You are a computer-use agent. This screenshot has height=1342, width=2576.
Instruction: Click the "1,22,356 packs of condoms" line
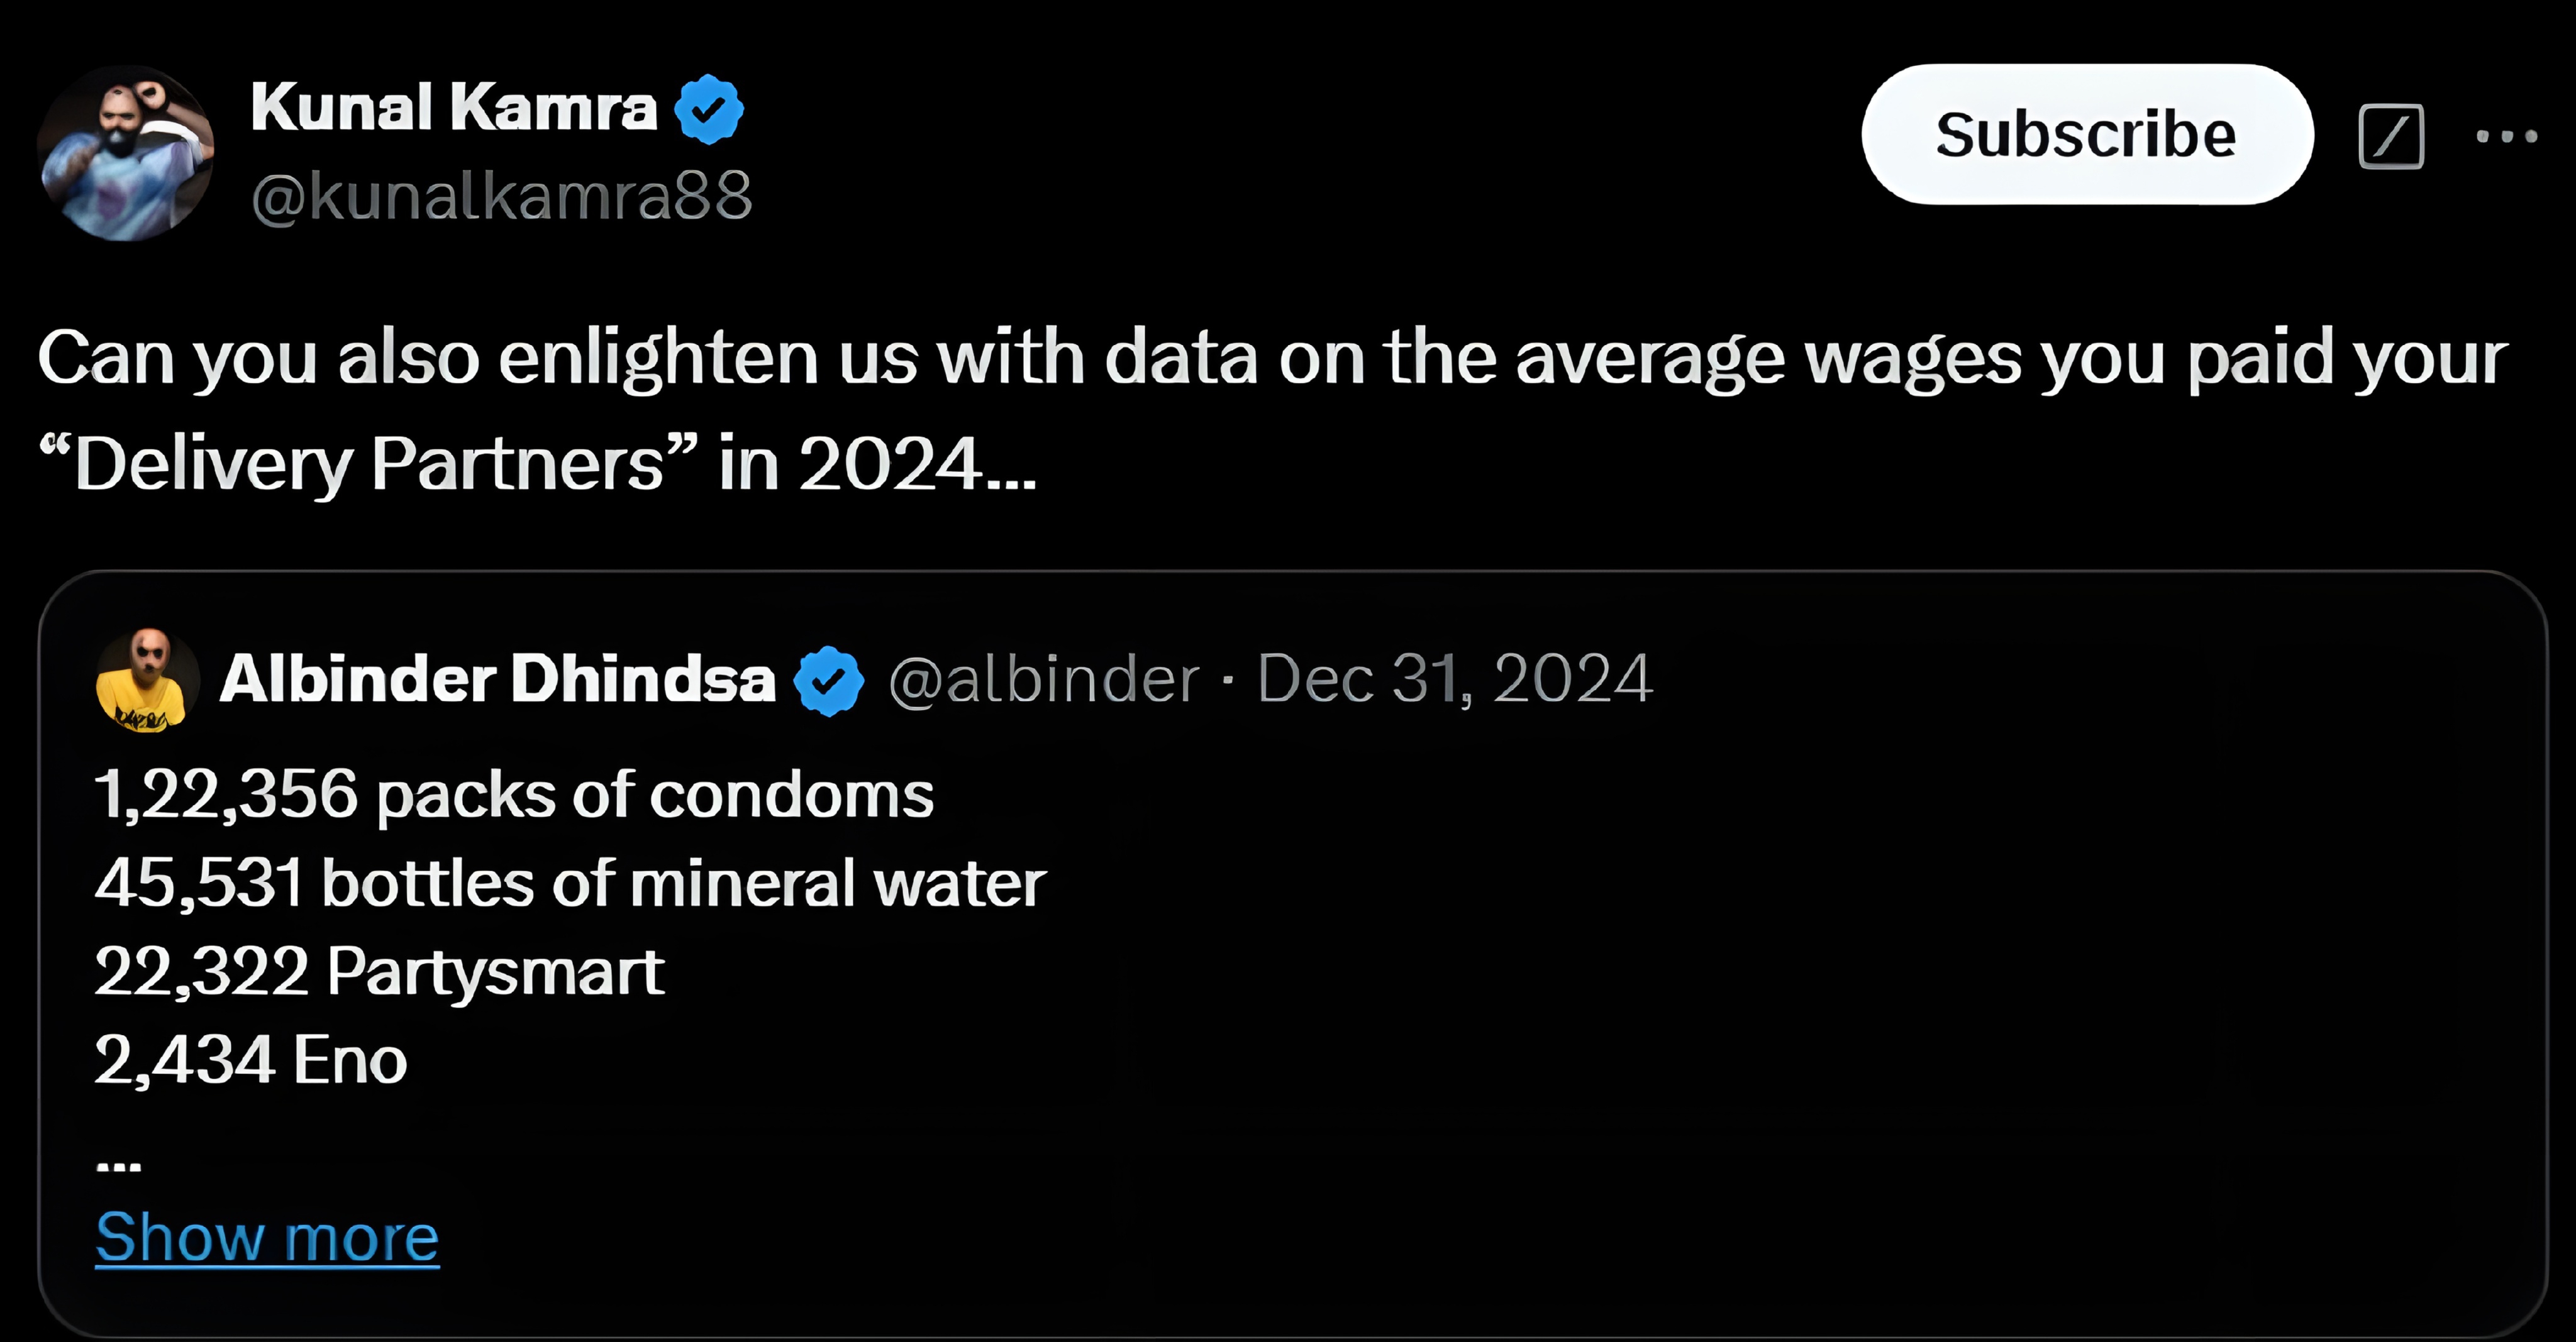point(514,795)
